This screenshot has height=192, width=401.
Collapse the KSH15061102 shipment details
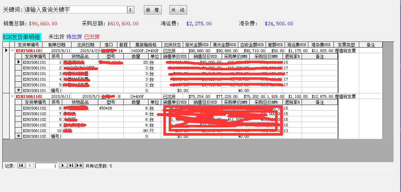click(x=12, y=97)
